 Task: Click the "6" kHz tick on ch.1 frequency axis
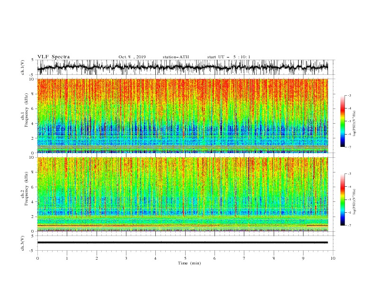point(33,109)
